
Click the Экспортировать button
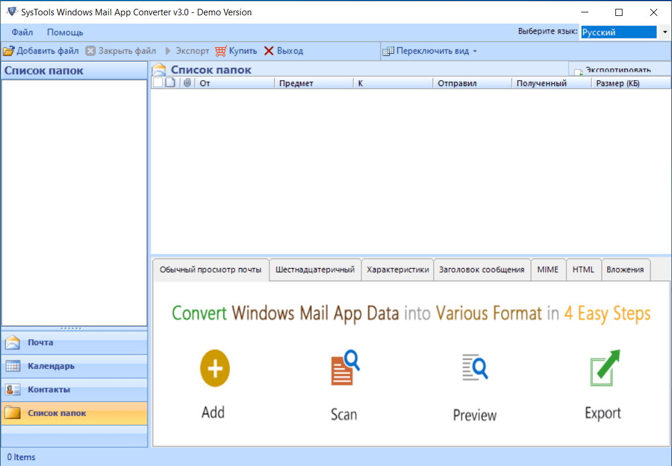pos(620,70)
